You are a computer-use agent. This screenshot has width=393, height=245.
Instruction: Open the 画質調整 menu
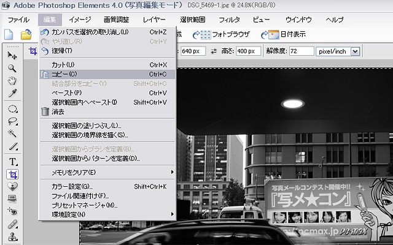pyautogui.click(x=116, y=20)
